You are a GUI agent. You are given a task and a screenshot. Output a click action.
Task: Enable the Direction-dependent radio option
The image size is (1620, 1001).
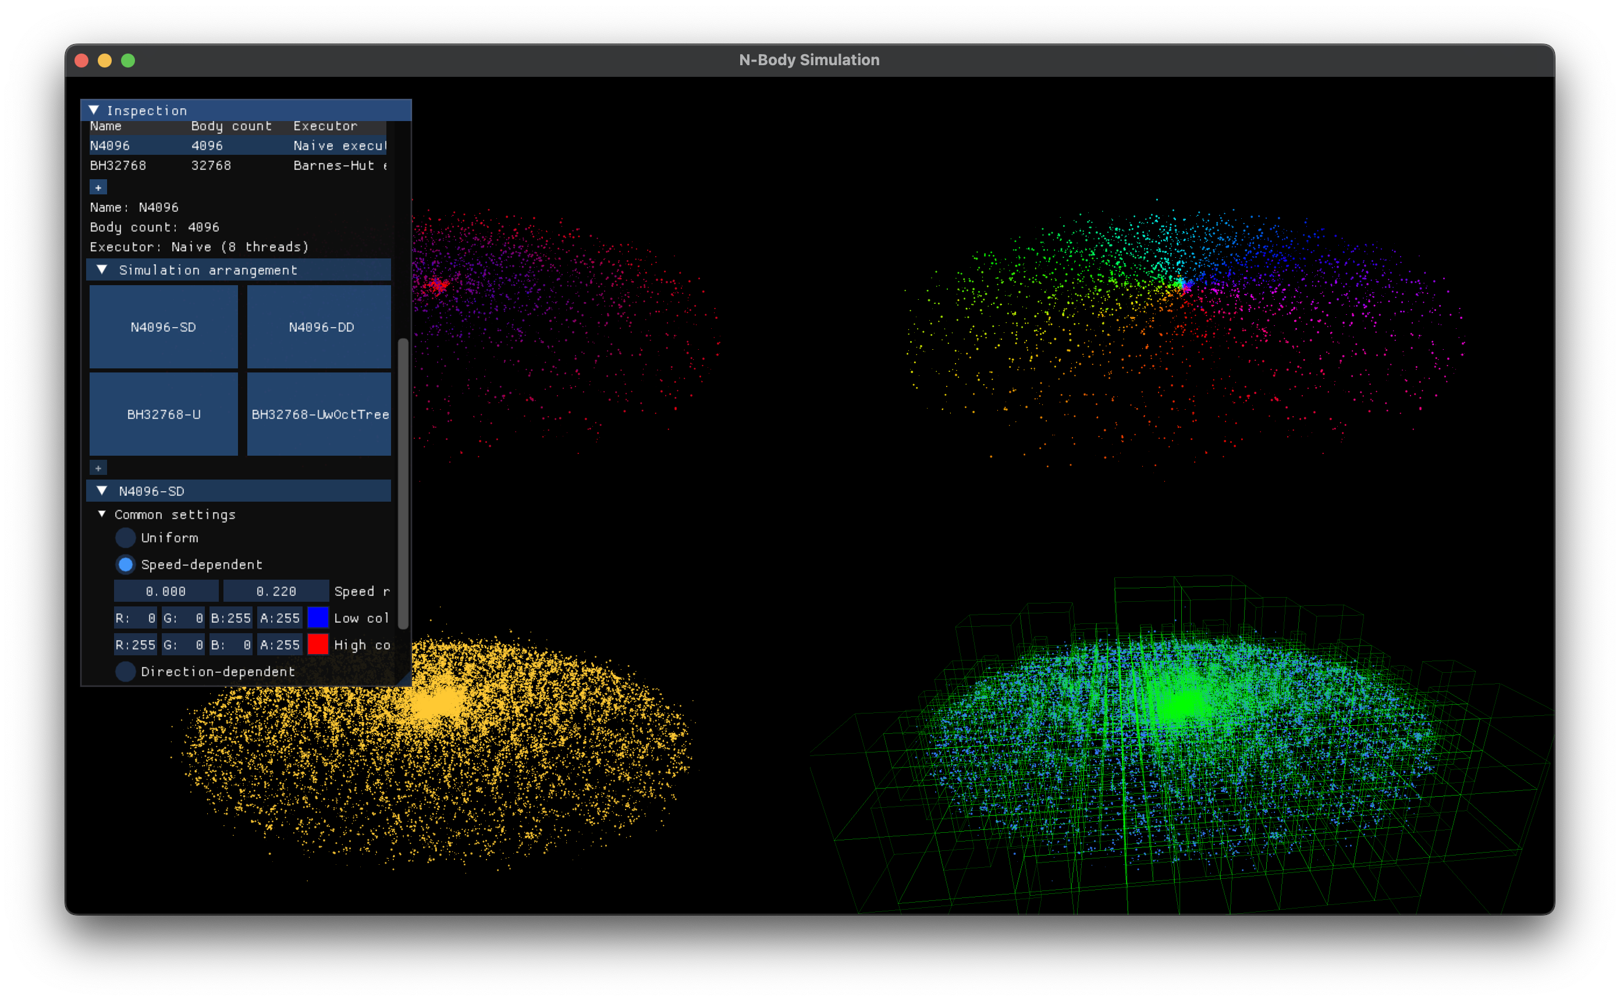pyautogui.click(x=125, y=671)
